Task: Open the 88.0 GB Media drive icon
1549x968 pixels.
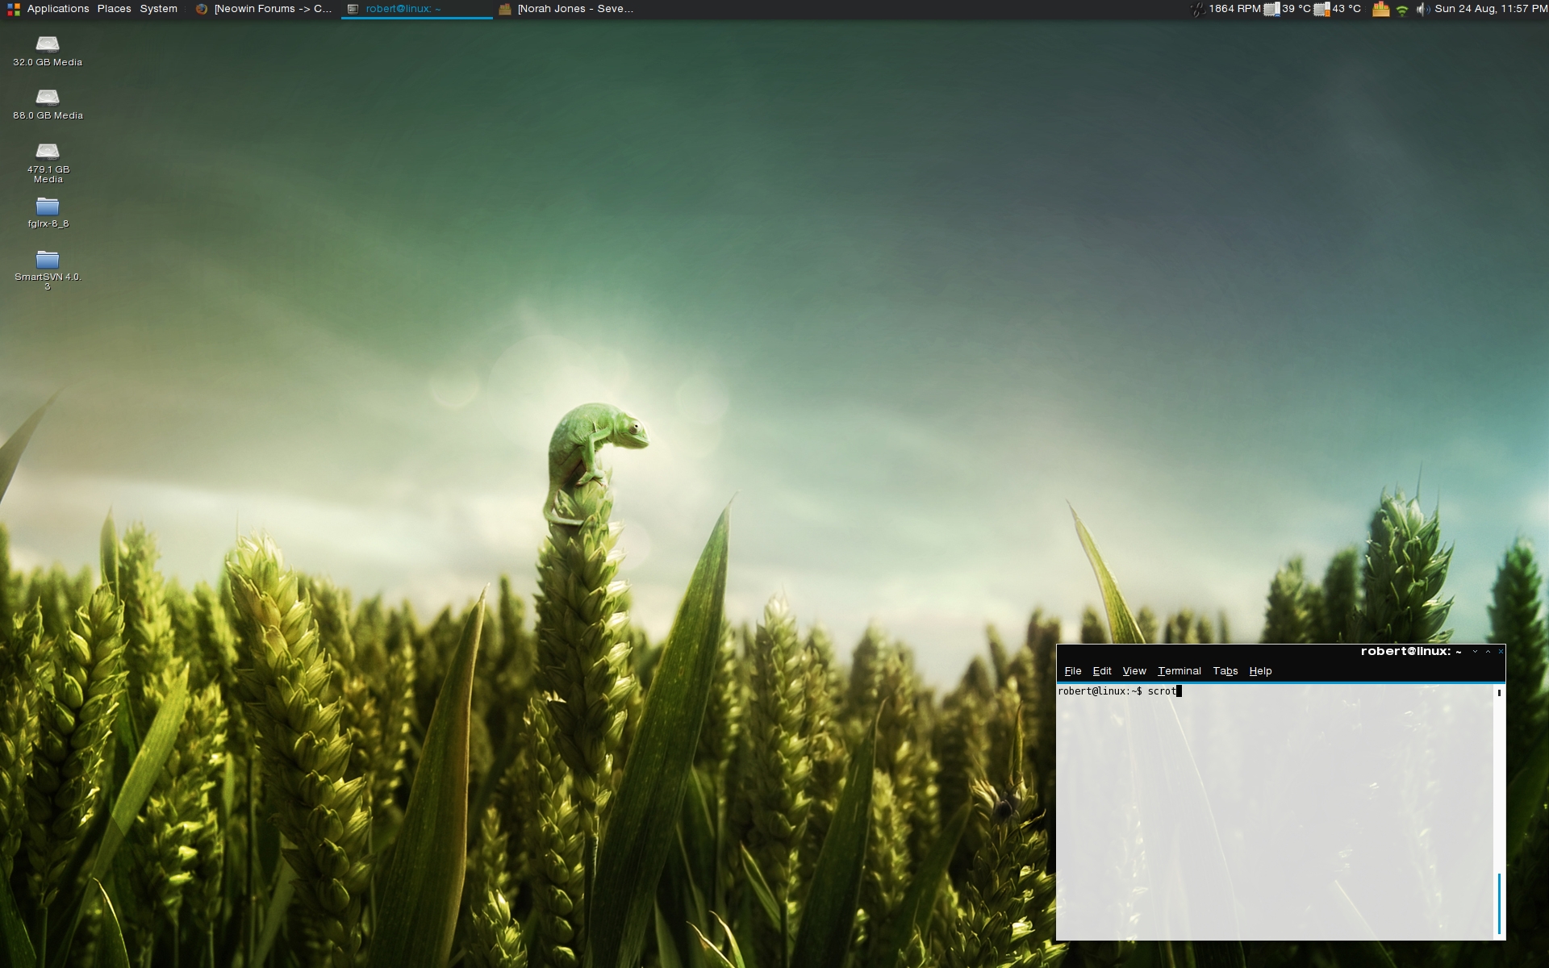Action: (x=48, y=98)
